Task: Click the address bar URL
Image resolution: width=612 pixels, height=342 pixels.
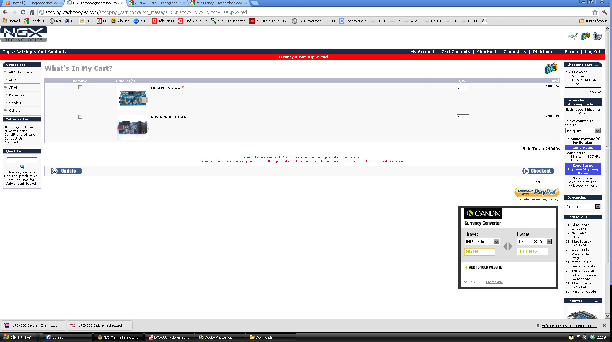Action: (x=146, y=12)
